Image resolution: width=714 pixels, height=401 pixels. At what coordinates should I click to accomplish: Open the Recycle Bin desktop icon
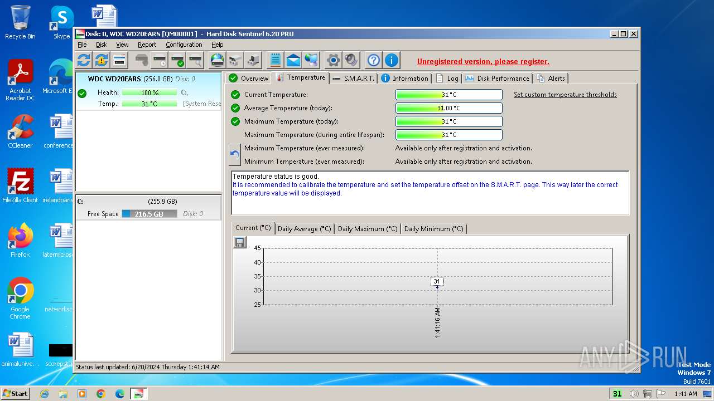20,22
